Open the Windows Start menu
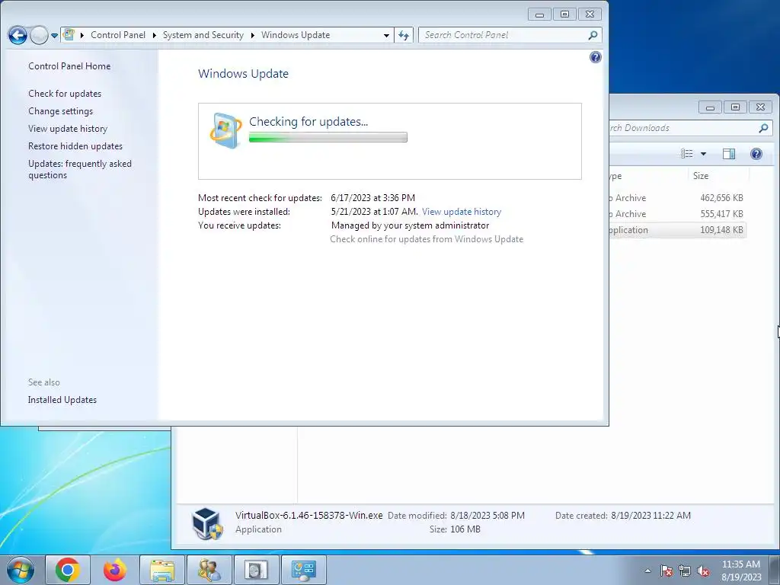The image size is (780, 585). tap(21, 570)
